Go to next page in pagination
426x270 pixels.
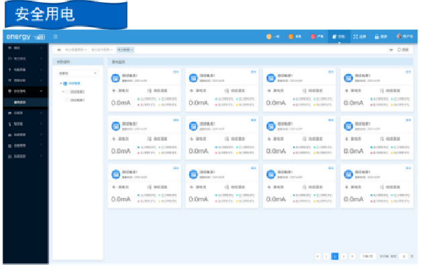click(352, 256)
